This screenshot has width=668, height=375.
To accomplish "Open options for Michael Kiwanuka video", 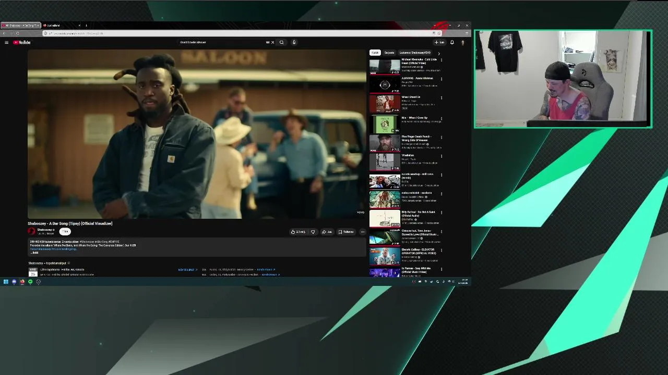I will (442, 60).
